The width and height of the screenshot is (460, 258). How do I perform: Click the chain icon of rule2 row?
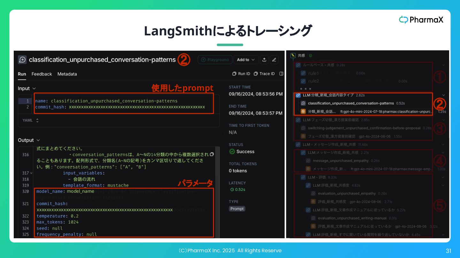coord(303,81)
